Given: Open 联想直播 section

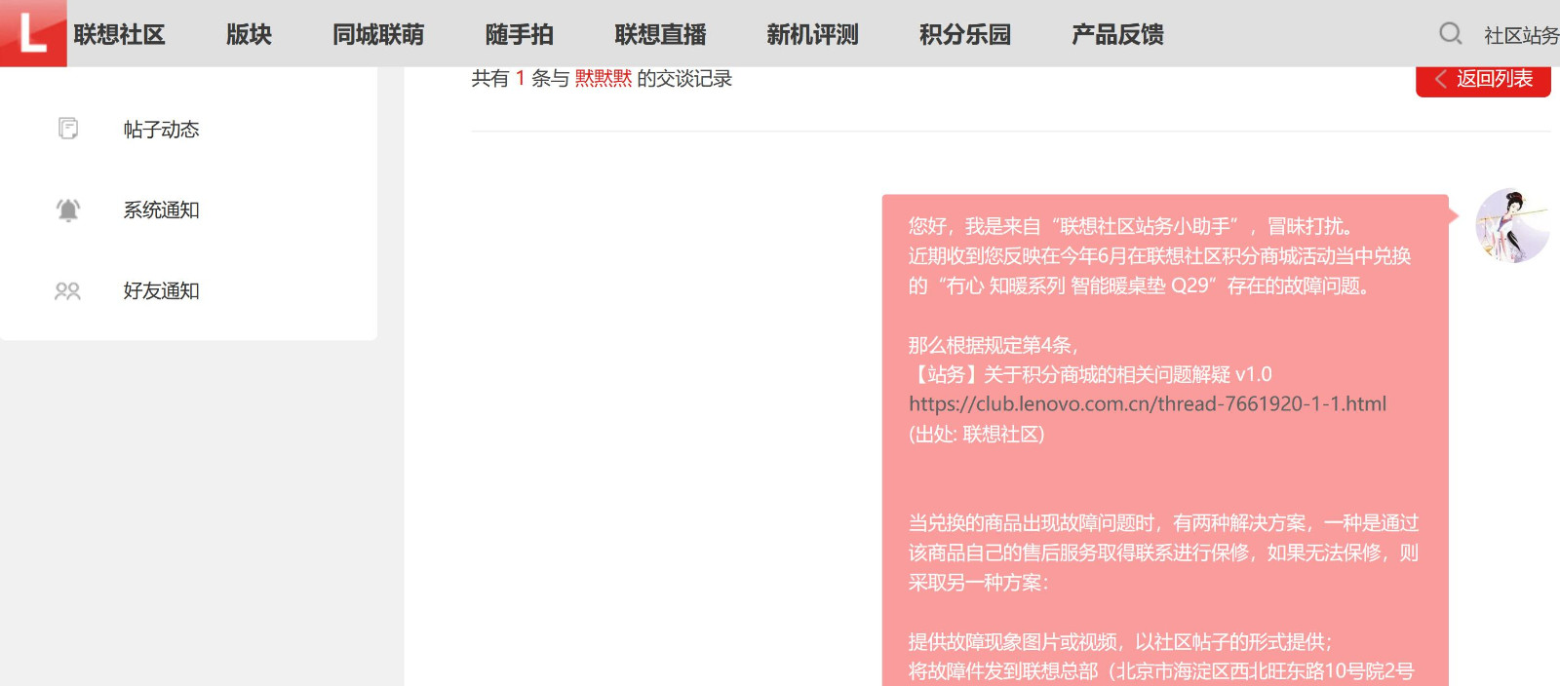Looking at the screenshot, I should (660, 34).
